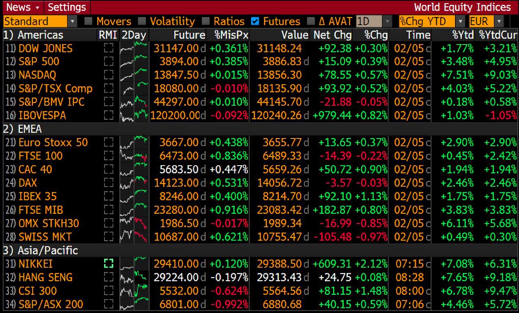Screen dimensions: 519x313
Task: Select the Asia/Pacific section header
Action: click(41, 250)
